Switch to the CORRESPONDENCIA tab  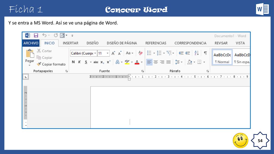[190, 43]
